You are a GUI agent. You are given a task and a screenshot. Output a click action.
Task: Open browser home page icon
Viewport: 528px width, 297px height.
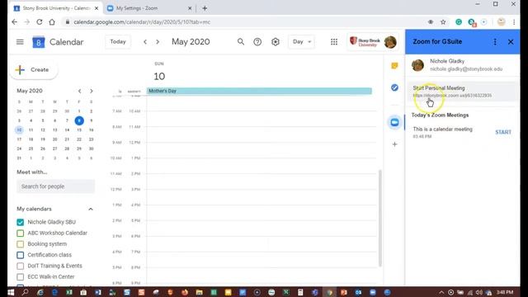(52, 22)
